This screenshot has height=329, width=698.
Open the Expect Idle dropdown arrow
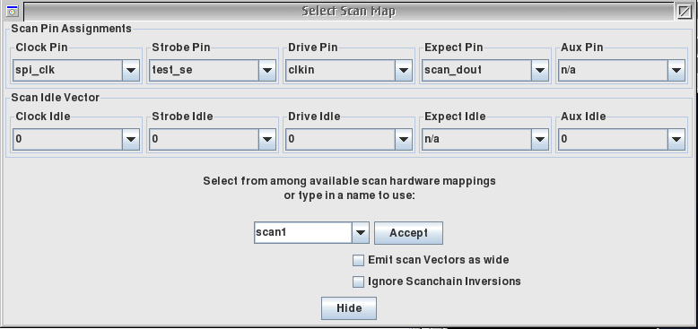539,139
